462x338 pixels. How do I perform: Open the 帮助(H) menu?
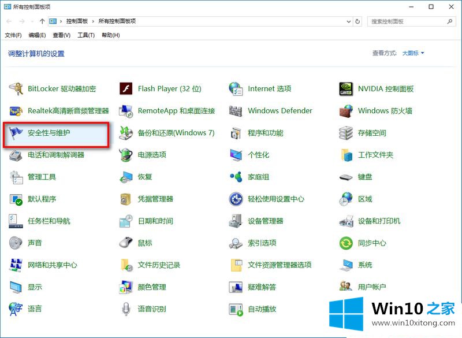click(111, 35)
